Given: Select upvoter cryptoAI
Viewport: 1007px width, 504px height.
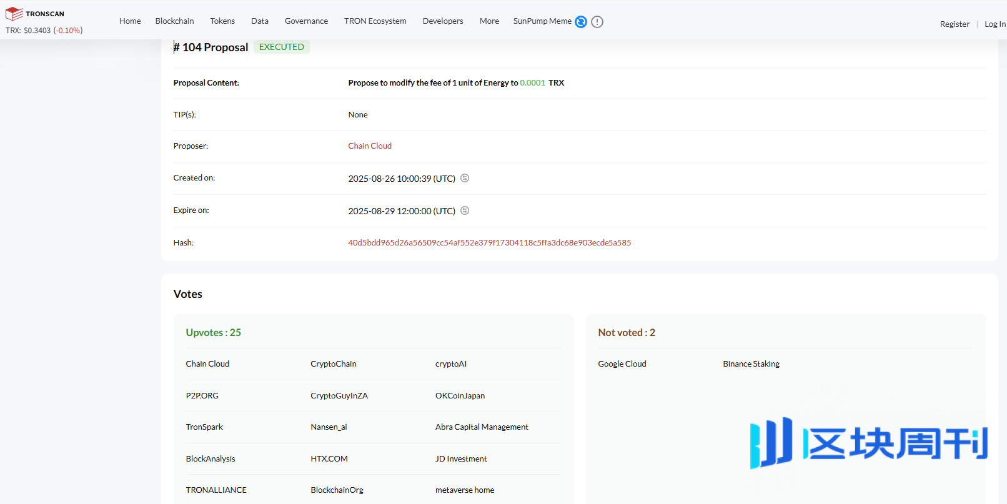Looking at the screenshot, I should point(451,364).
